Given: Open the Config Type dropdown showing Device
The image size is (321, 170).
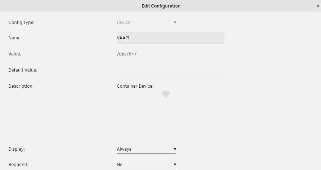Looking at the screenshot, I should (x=146, y=23).
